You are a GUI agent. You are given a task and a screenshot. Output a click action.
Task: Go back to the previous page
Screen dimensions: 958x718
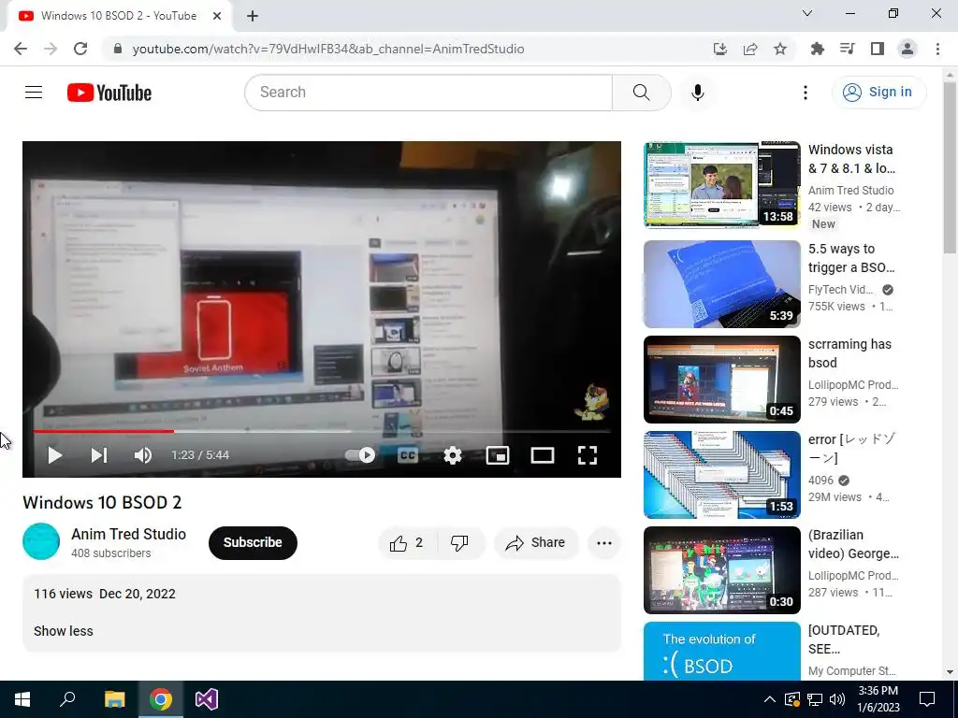point(21,49)
